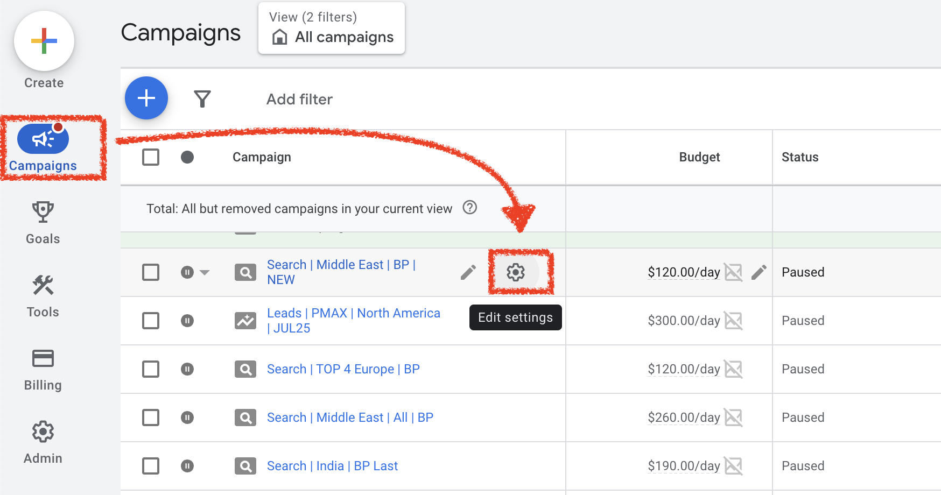Viewport: 941px width, 495px height.
Task: Click the help question mark next to Total row
Action: 469,208
